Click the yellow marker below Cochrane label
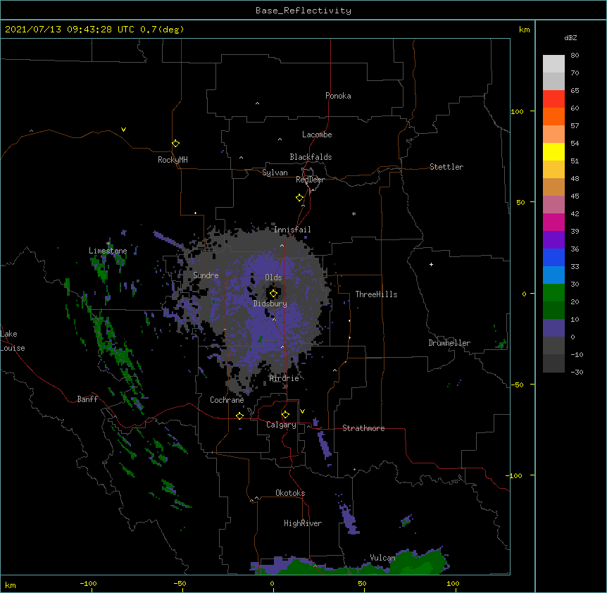 239,416
